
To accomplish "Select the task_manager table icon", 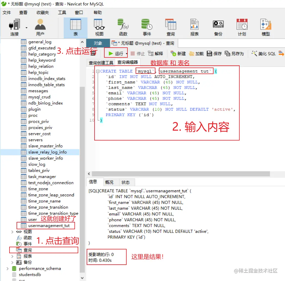I will click(x=24, y=177).
